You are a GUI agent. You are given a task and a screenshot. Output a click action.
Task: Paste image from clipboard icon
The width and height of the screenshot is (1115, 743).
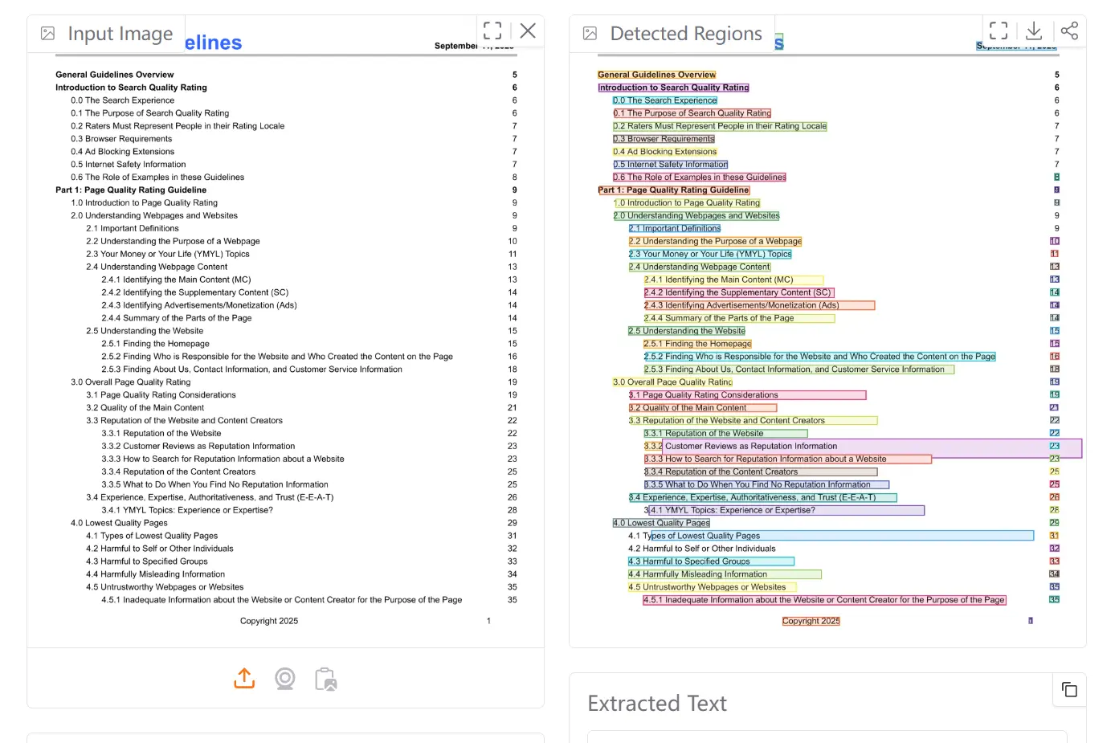326,680
